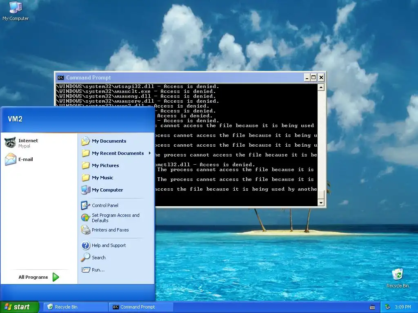Maximize the Command Prompt window
418x313 pixels.
click(314, 77)
